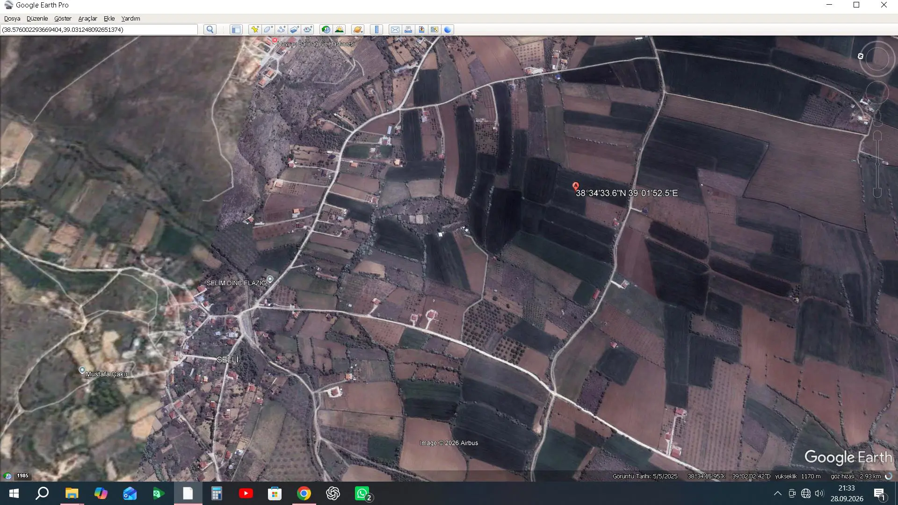Open the Ekle menu
The height and width of the screenshot is (505, 898).
point(109,19)
